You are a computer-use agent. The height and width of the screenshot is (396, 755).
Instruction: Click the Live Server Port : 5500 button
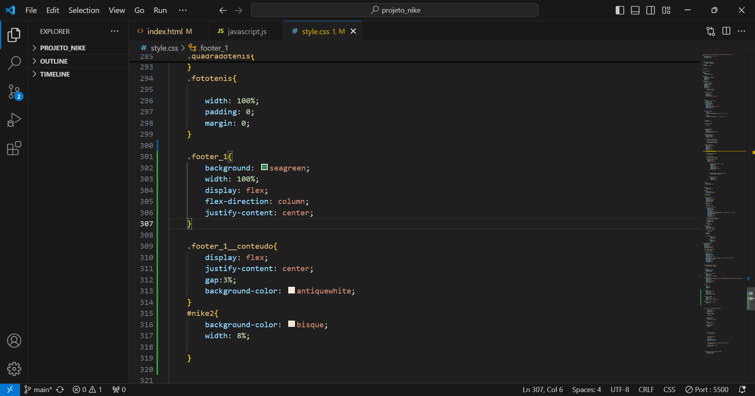(707, 390)
